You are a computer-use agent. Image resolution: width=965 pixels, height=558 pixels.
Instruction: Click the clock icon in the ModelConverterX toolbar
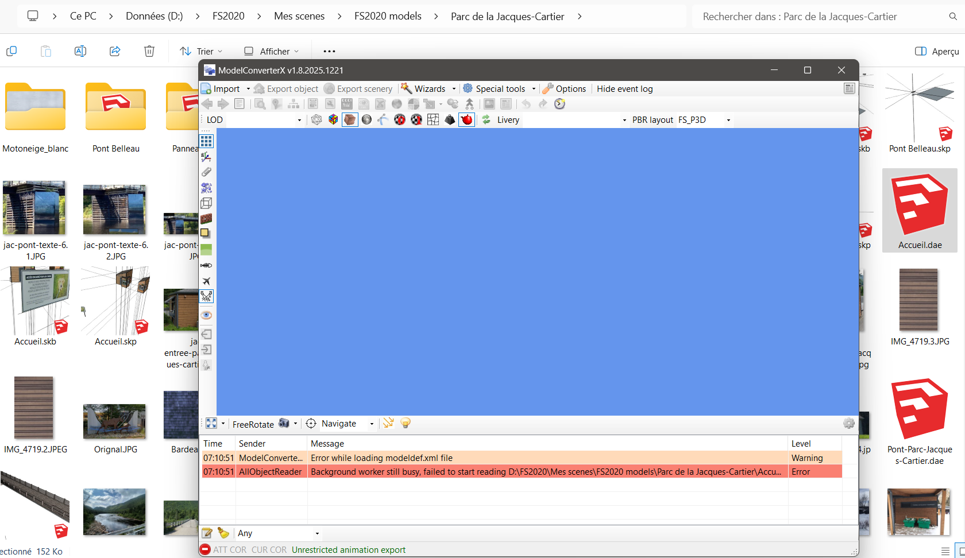pyautogui.click(x=560, y=104)
